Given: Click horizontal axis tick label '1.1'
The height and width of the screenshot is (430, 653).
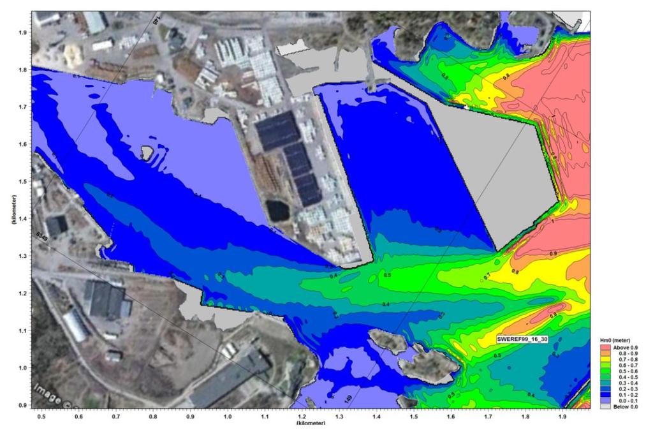Looking at the screenshot, I should [265, 416].
